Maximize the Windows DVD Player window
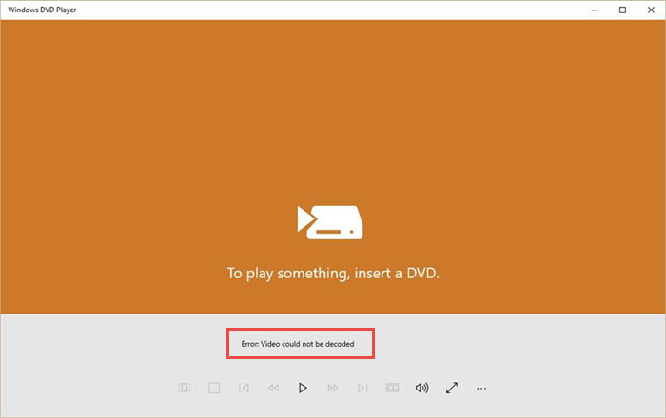 [622, 9]
